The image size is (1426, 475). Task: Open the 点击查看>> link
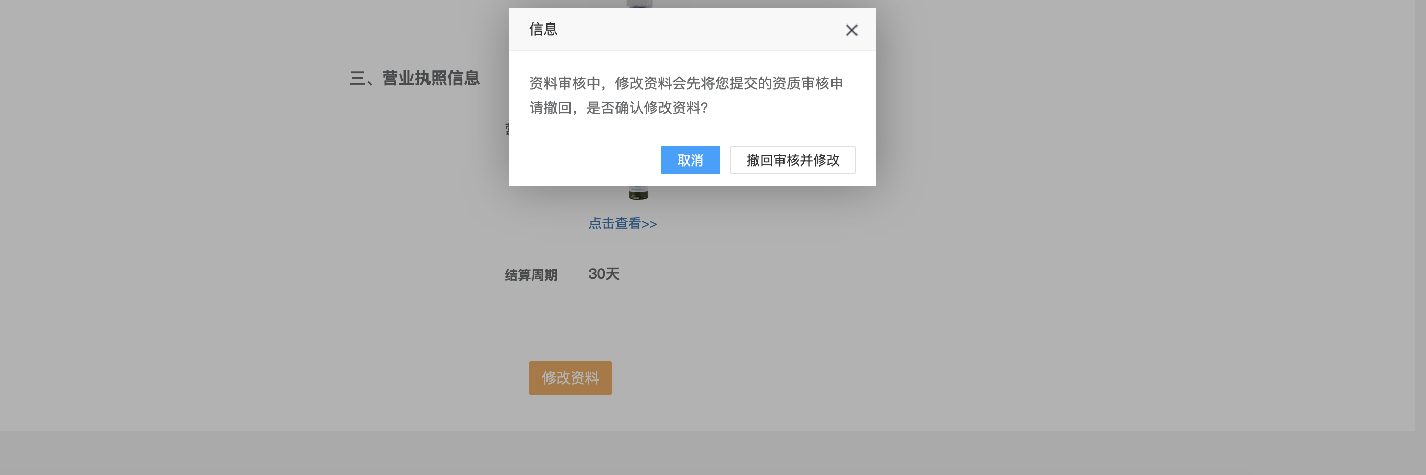tap(622, 224)
